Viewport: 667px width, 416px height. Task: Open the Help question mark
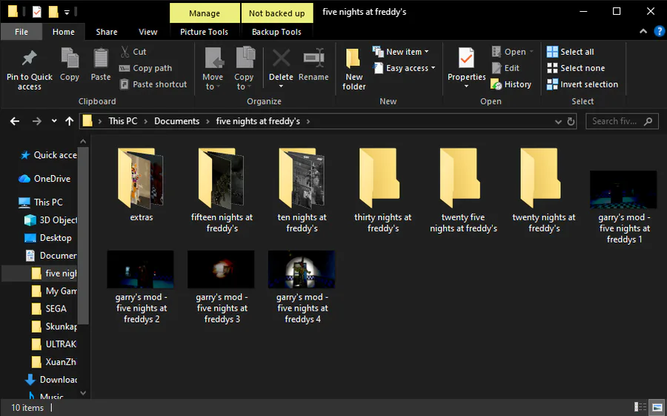[x=659, y=31]
